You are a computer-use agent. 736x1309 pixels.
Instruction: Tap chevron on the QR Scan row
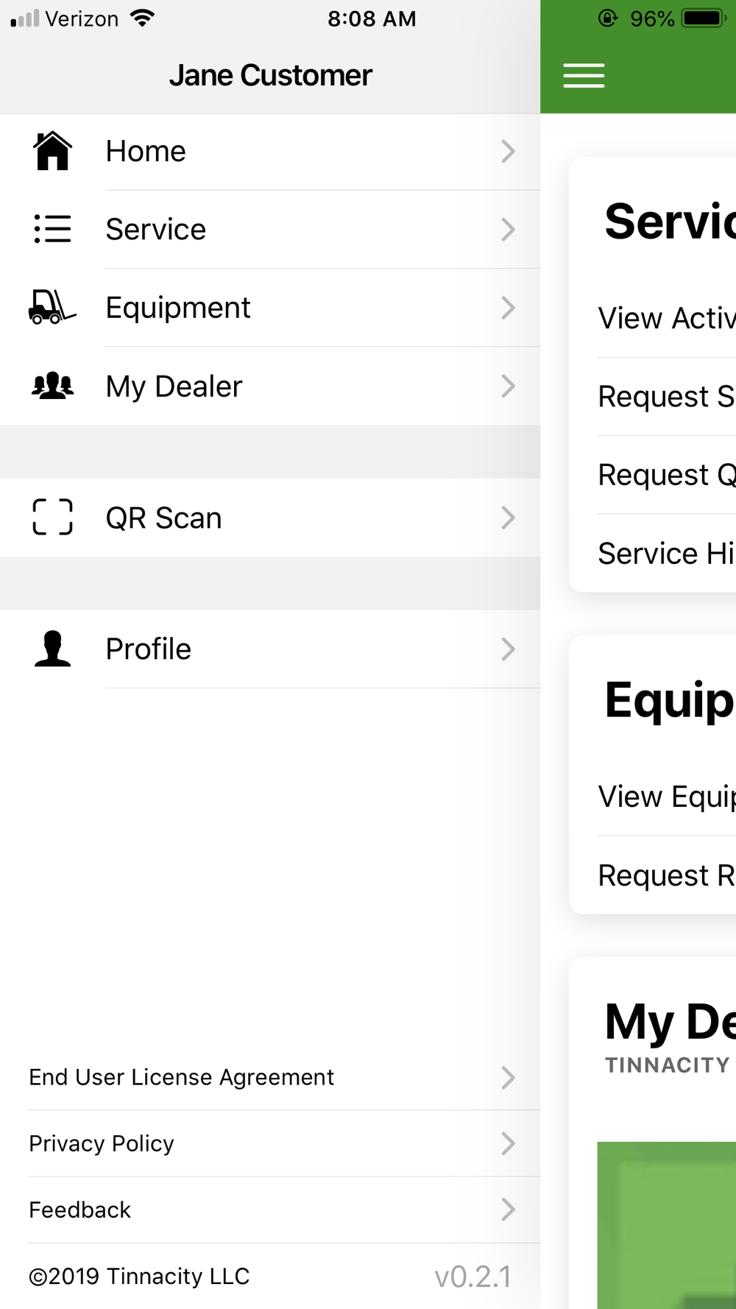tap(508, 518)
